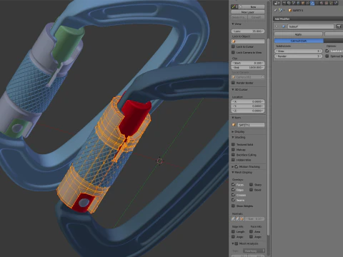343x257 pixels.
Task: Collapse the Item panel
Action: tap(233, 118)
